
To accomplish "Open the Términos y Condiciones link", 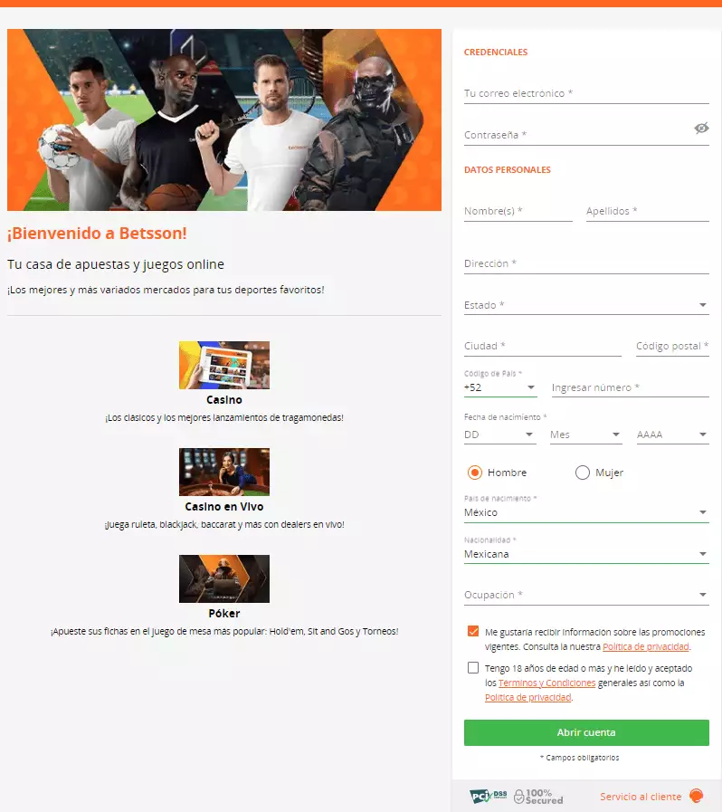I will tap(546, 683).
